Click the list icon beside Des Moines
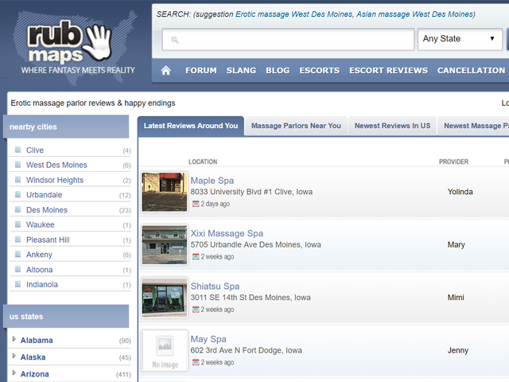 (x=17, y=209)
